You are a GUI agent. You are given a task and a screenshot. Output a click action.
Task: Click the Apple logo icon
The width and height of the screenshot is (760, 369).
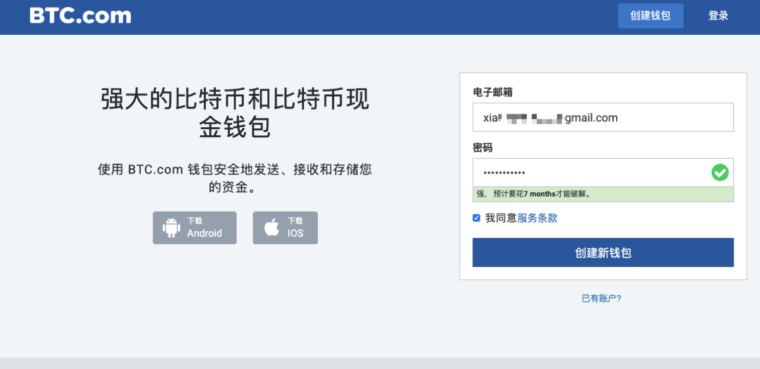(272, 228)
